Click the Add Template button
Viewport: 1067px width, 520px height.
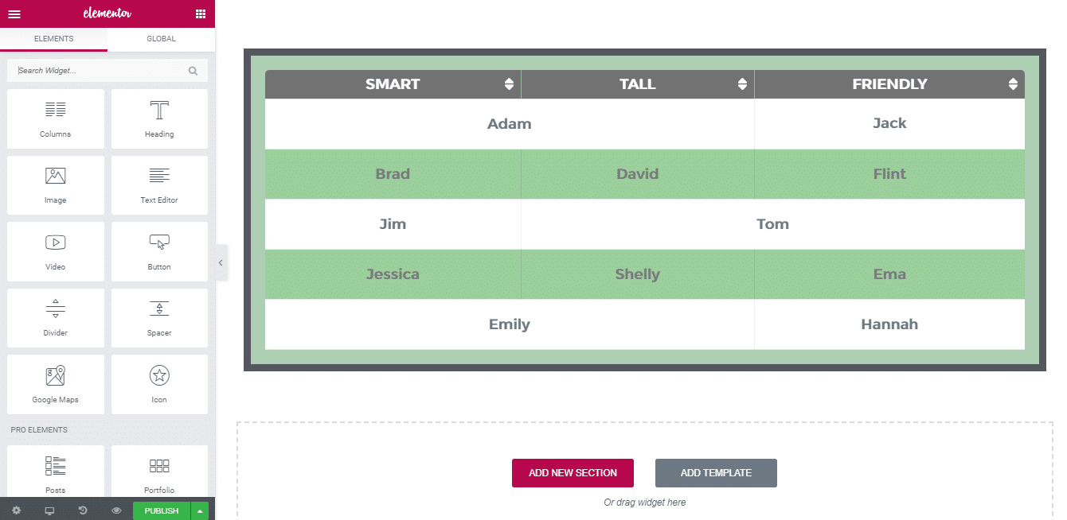pyautogui.click(x=716, y=473)
